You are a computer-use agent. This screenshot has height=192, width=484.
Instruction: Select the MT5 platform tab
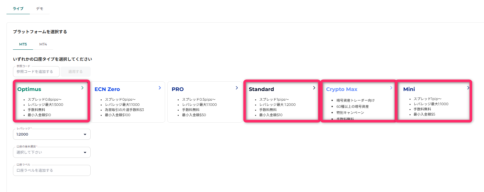pyautogui.click(x=23, y=44)
